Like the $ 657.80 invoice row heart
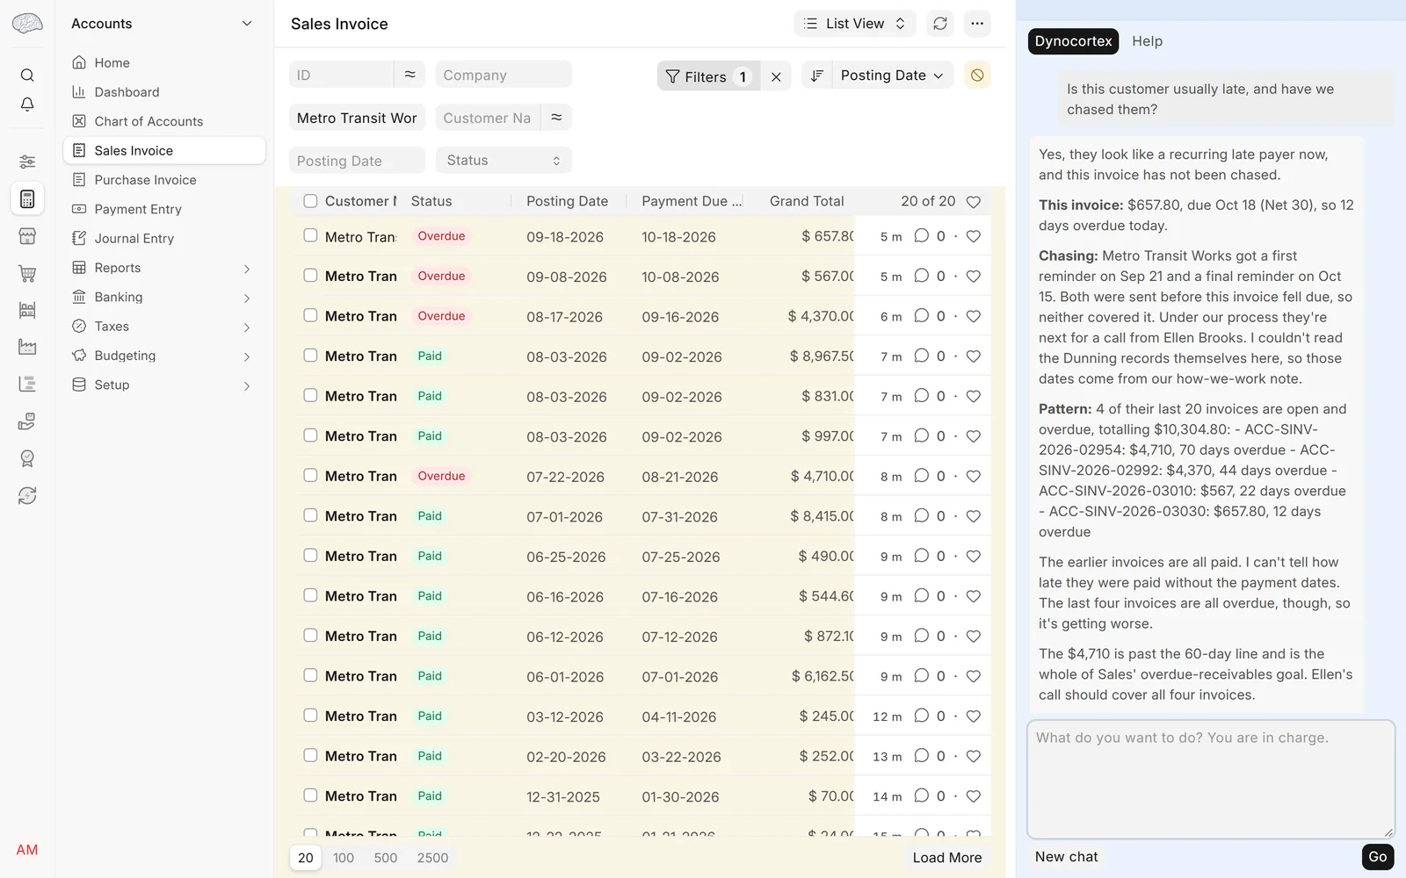The height and width of the screenshot is (878, 1406). tap(974, 236)
